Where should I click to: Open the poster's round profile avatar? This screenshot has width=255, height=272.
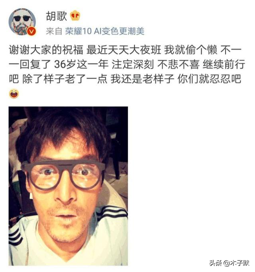[22, 22]
